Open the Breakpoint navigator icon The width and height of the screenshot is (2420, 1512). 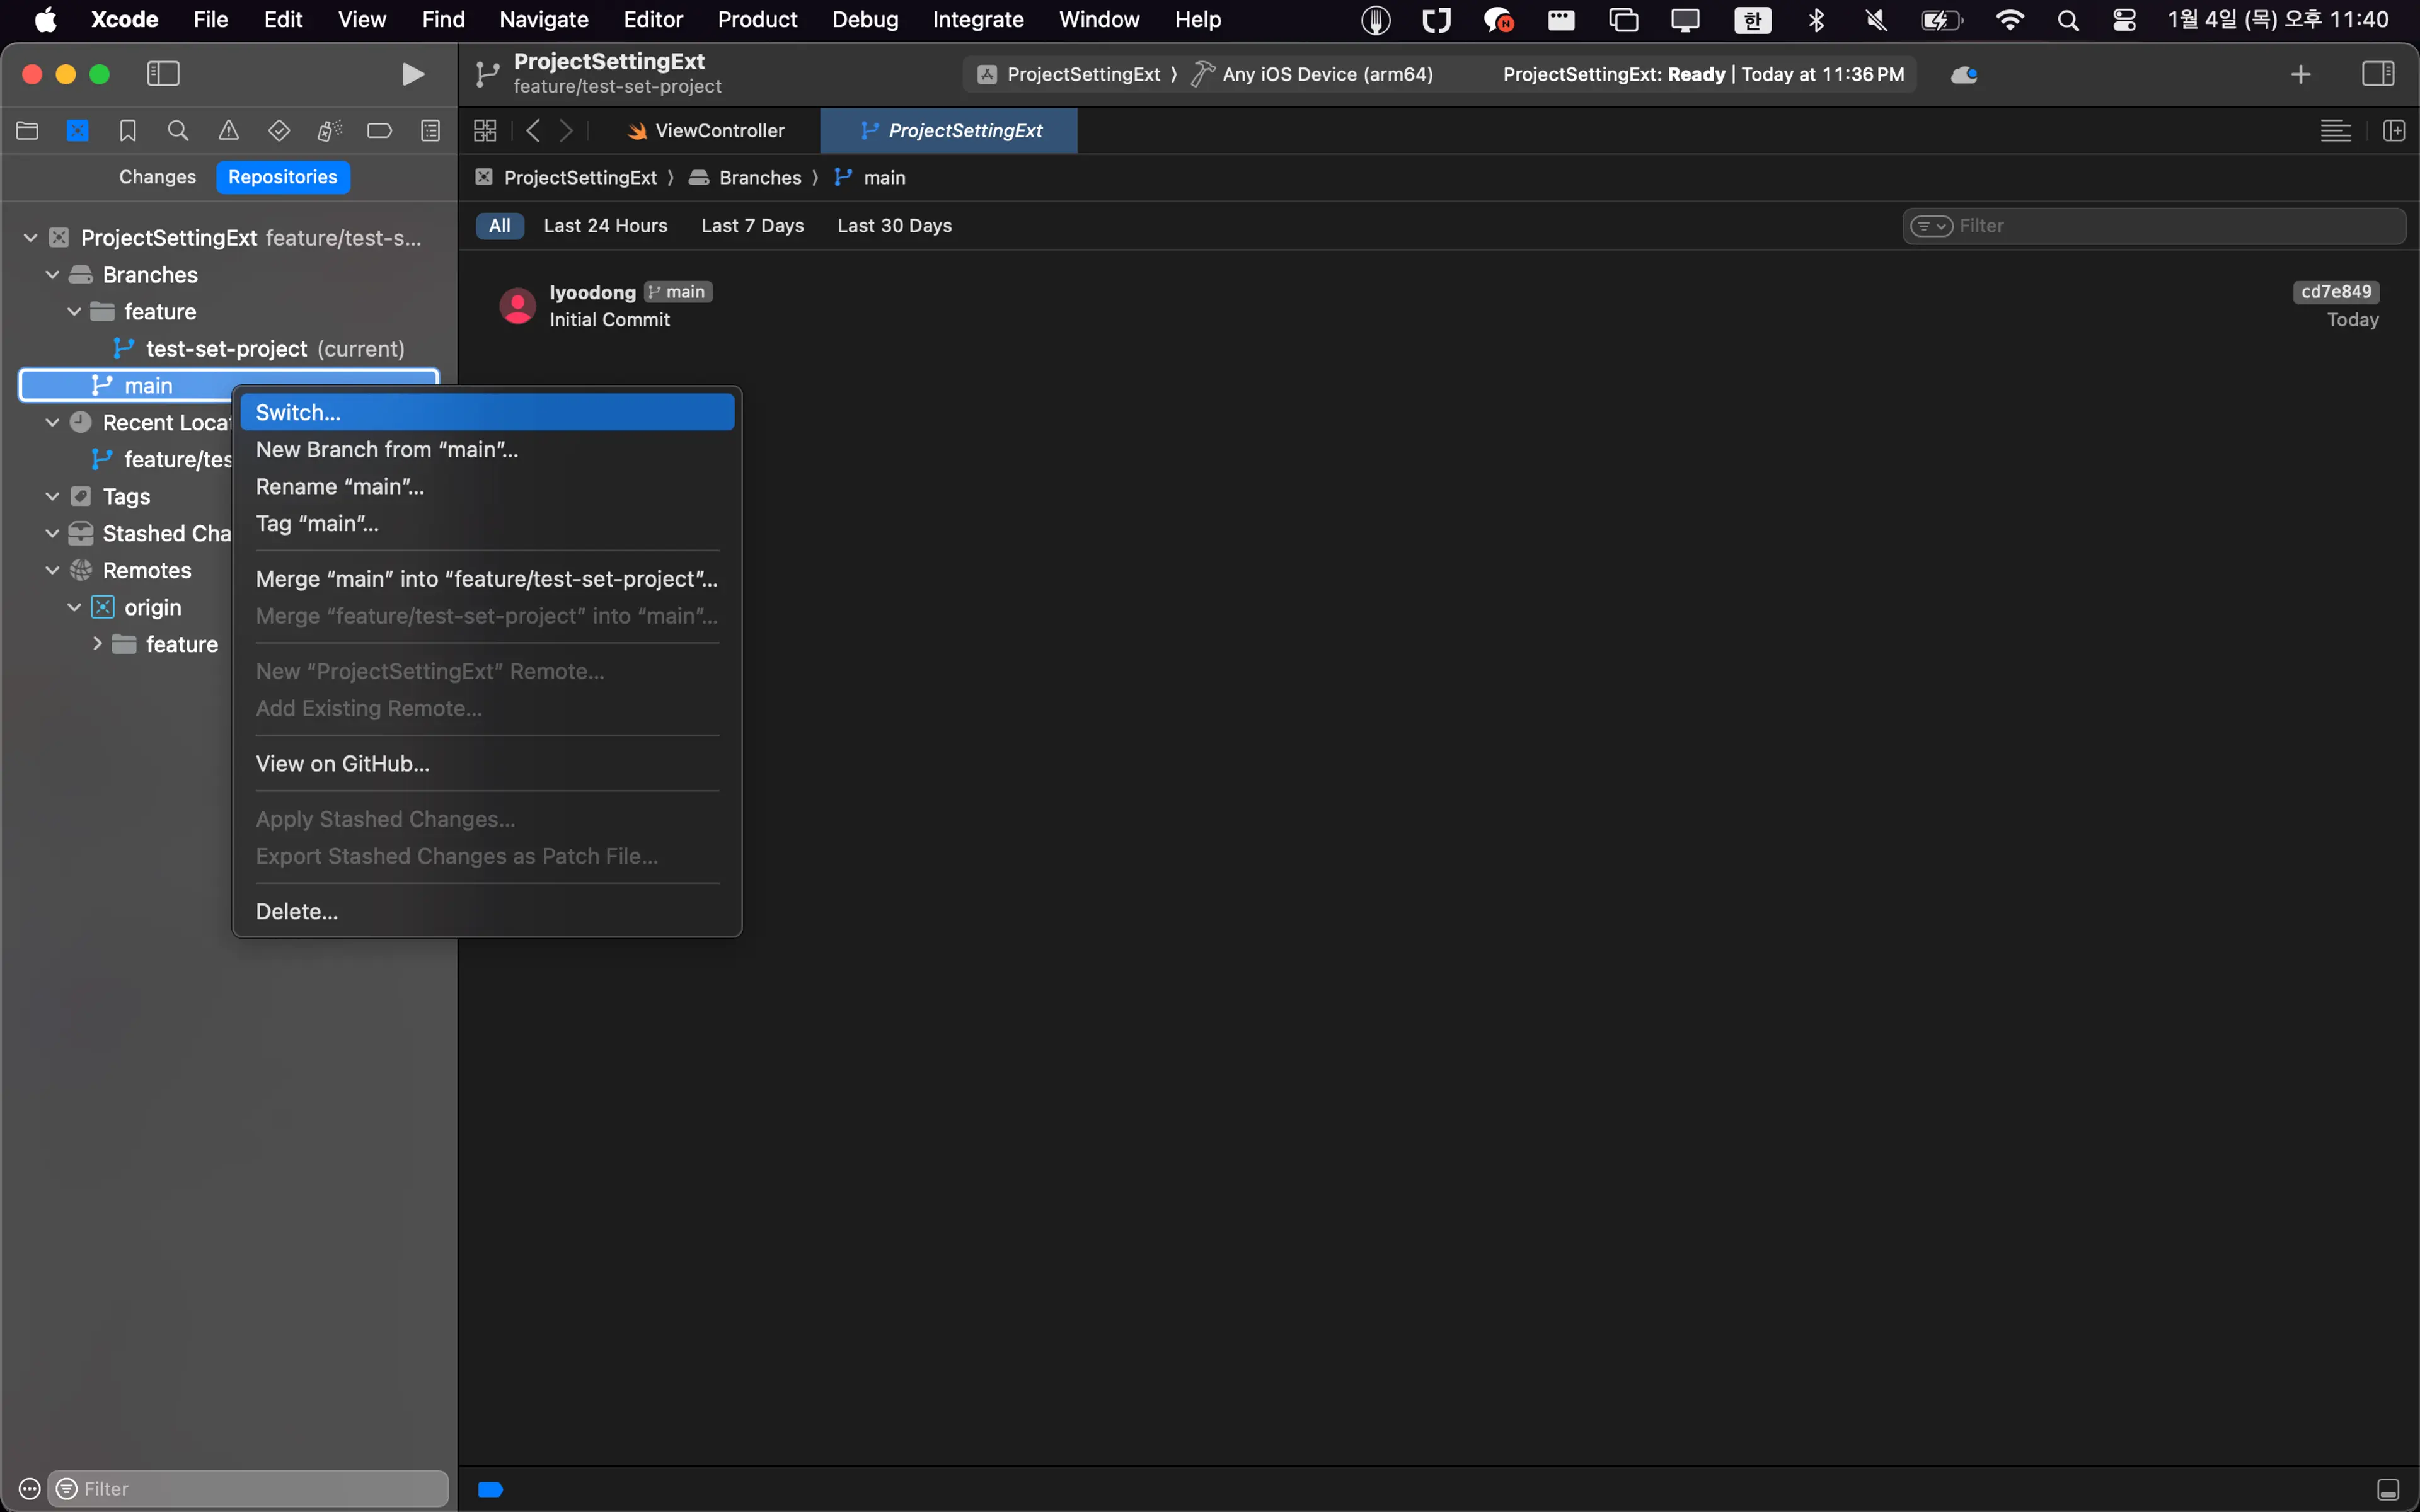[x=380, y=131]
